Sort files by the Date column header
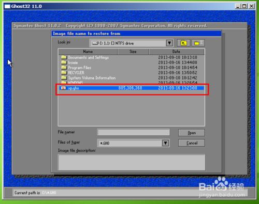Image resolution: width=259 pixels, height=204 pixels. pos(177,52)
